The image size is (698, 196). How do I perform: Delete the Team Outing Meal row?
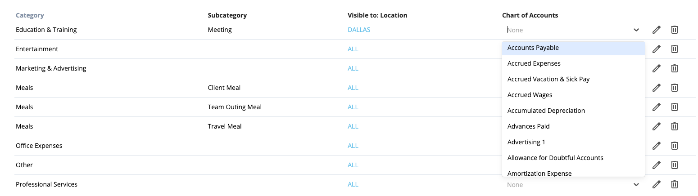(675, 107)
